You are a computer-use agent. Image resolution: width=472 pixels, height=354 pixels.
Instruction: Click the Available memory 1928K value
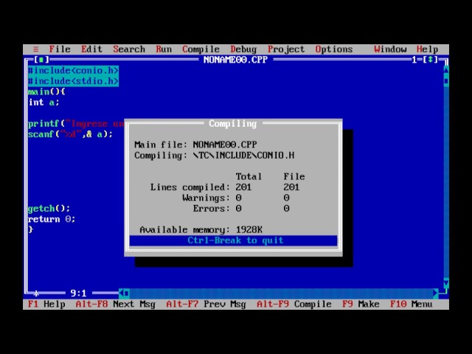(x=249, y=229)
